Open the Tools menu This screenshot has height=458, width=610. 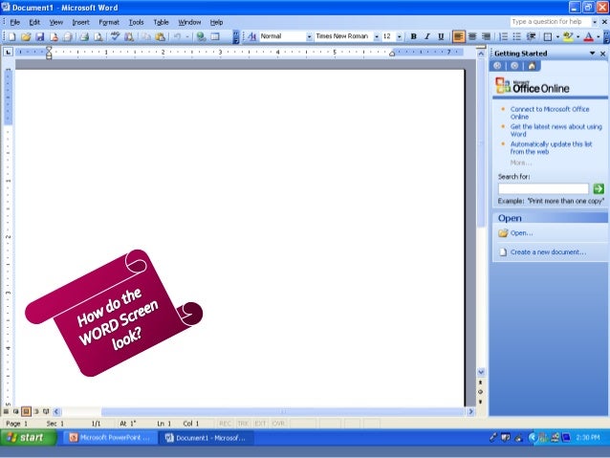pyautogui.click(x=136, y=22)
